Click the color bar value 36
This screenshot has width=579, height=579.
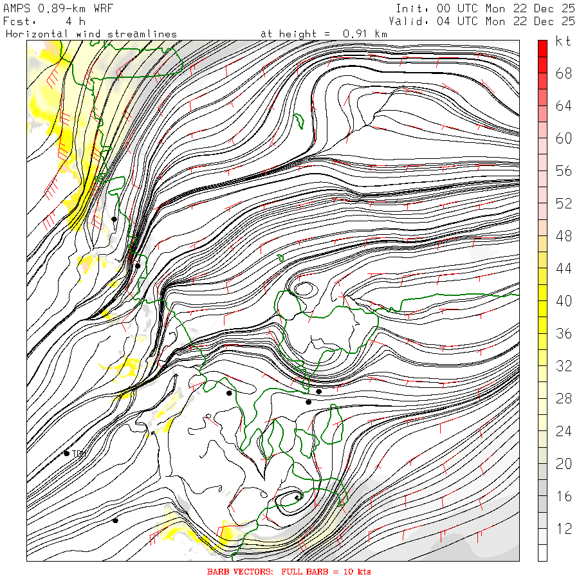pyautogui.click(x=564, y=333)
